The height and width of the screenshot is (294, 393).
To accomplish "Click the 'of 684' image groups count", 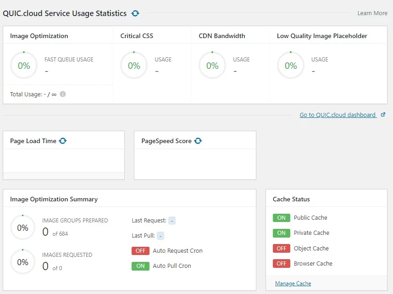I will tap(60, 233).
